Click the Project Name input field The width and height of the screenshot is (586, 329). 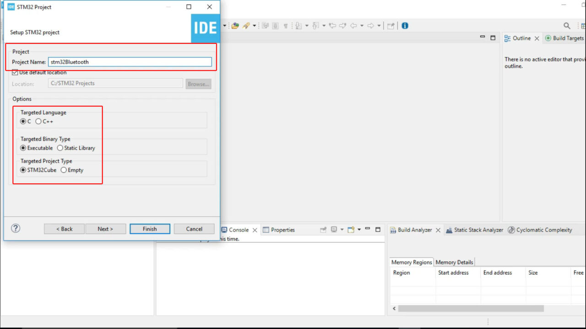click(x=130, y=62)
